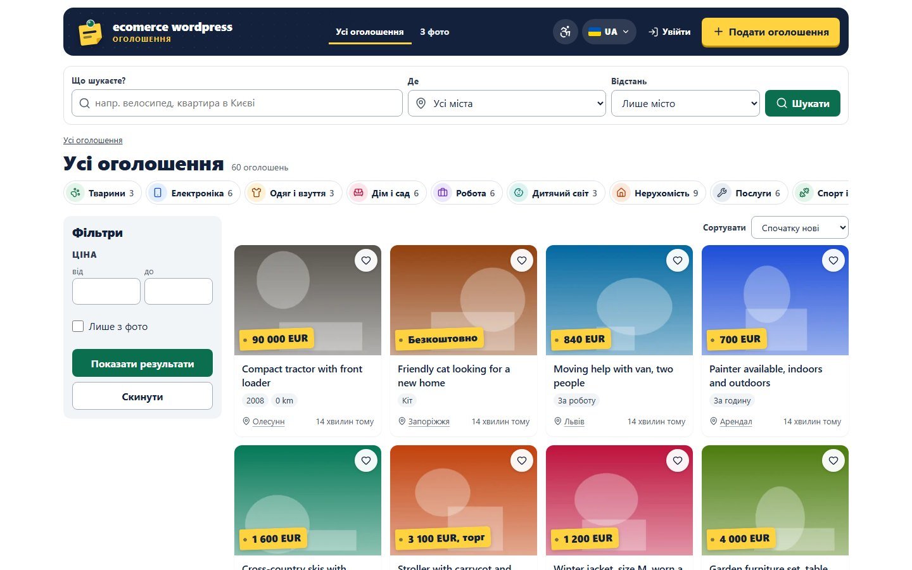Open the Львів location link
The height and width of the screenshot is (570, 912).
(x=574, y=422)
